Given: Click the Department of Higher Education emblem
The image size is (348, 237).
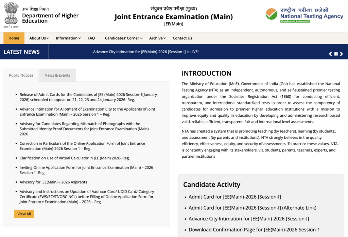Looking at the screenshot, I should (11, 14).
